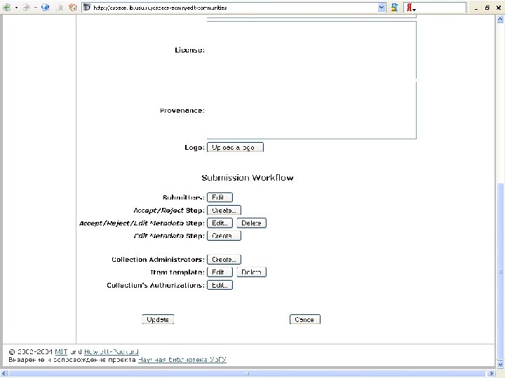Edit the Accept/Reject/Edit Metadata Step

click(x=220, y=223)
